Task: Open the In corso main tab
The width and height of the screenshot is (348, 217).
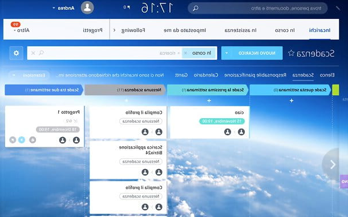Action: click(x=285, y=30)
